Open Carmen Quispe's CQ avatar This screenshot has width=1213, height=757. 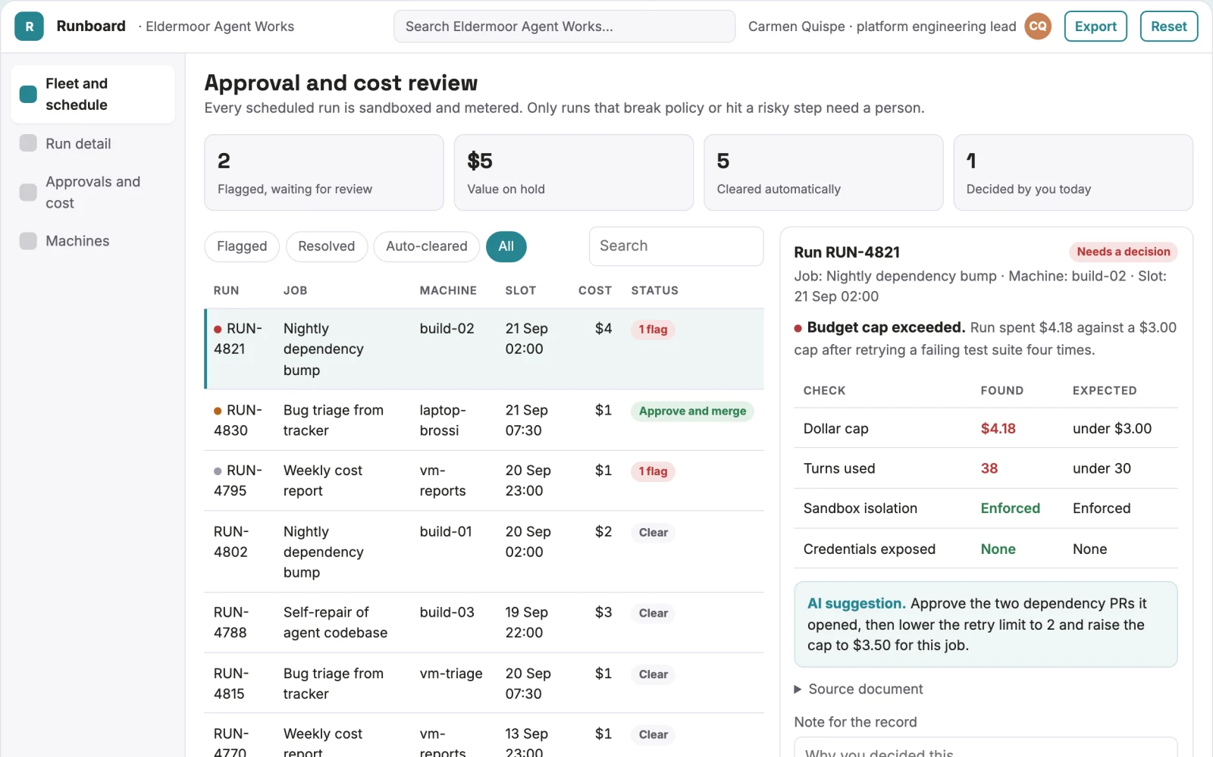tap(1038, 27)
